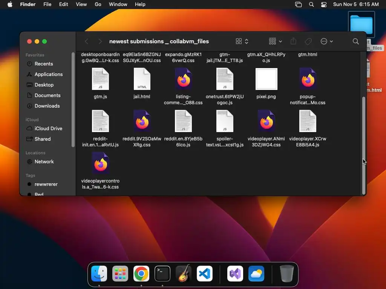Select reddit.9V2SOaMwXRg.css file icon
The height and width of the screenshot is (289, 386).
coord(142,121)
